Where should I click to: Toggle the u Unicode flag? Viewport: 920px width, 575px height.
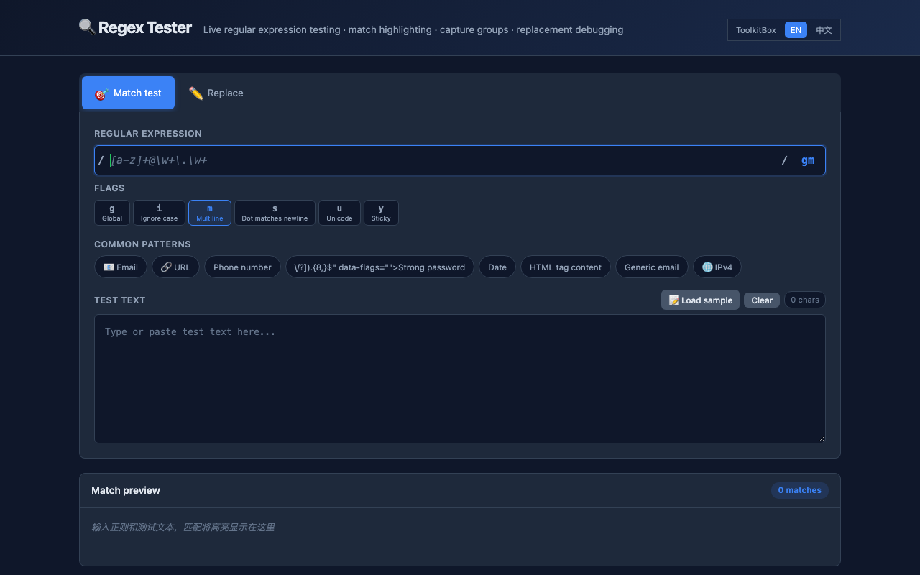pos(339,213)
